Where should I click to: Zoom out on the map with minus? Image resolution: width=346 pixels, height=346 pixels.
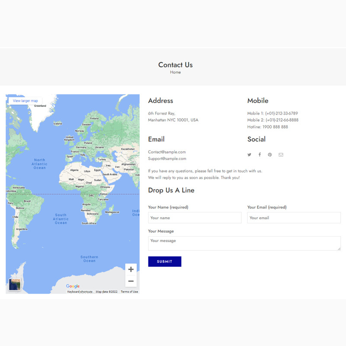(131, 281)
